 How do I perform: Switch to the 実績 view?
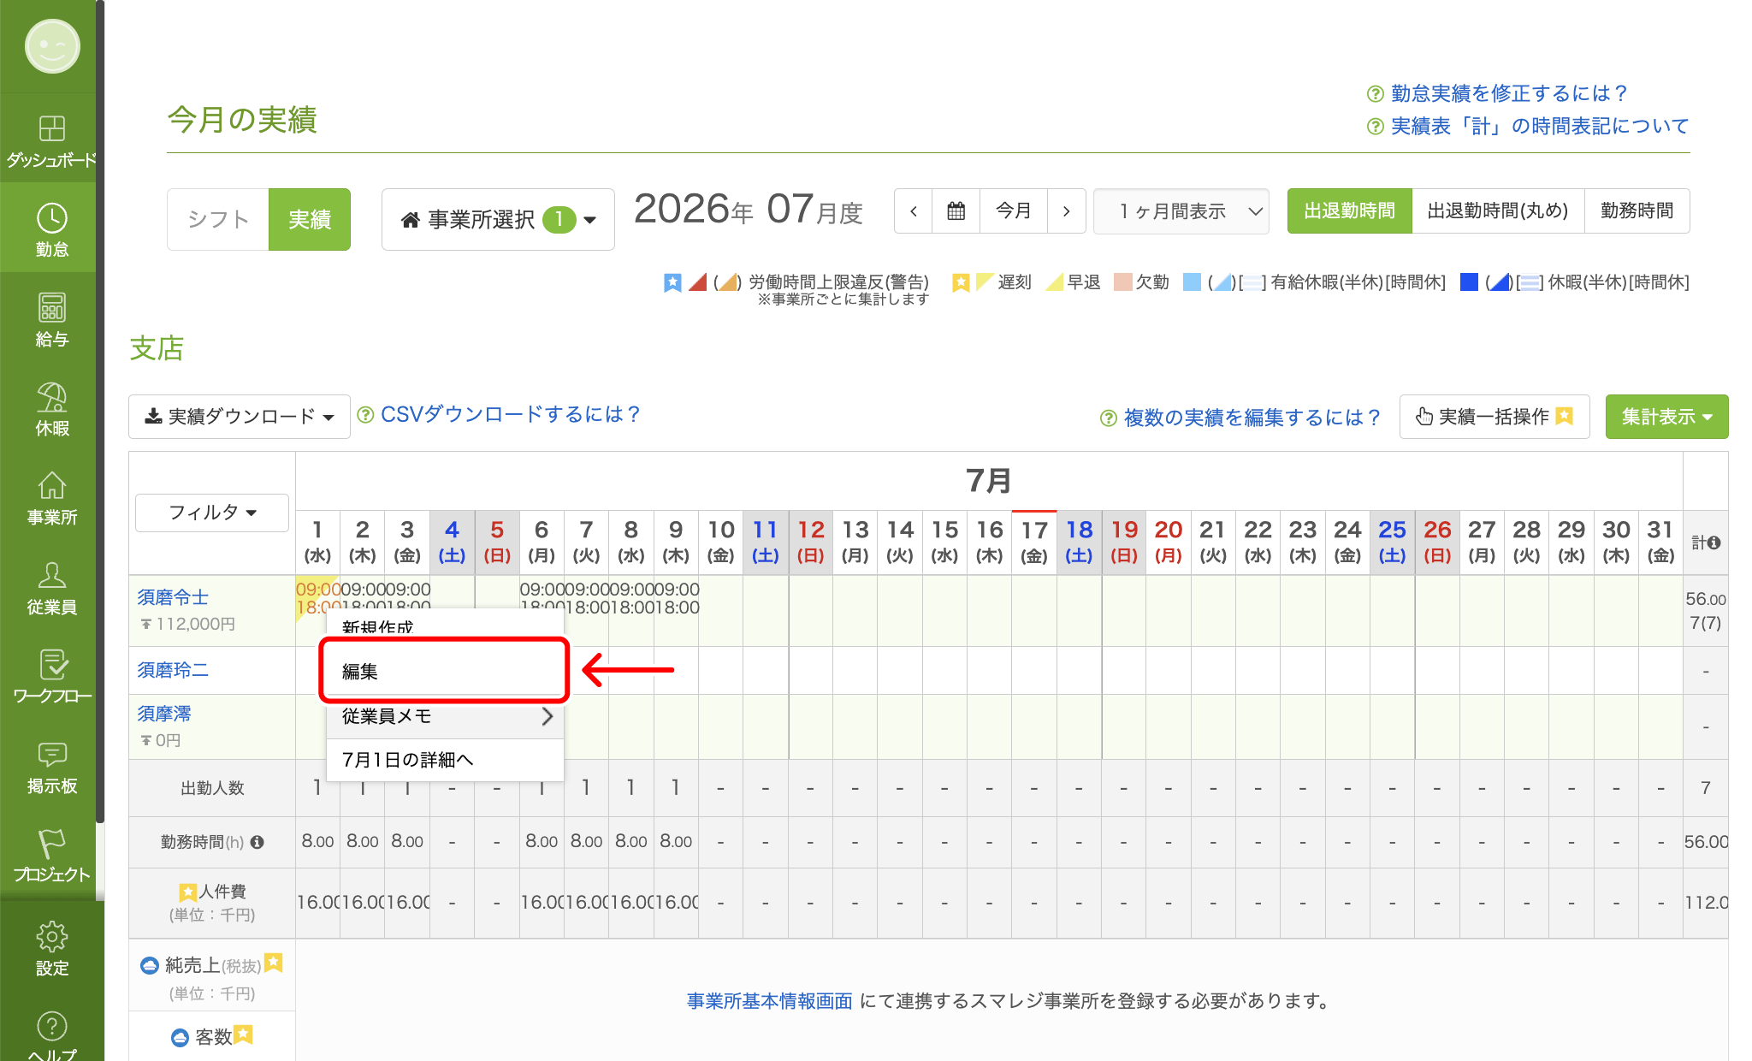pos(310,219)
